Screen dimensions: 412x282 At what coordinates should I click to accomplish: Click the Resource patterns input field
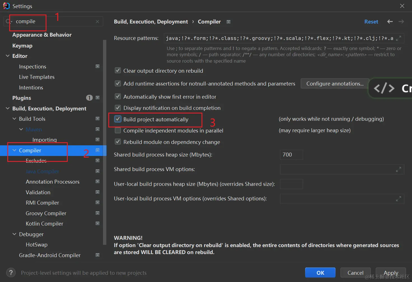tap(284, 38)
